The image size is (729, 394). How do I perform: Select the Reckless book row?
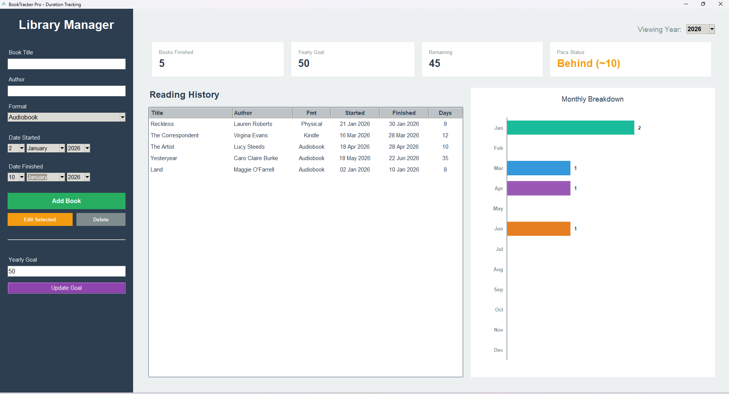point(306,124)
